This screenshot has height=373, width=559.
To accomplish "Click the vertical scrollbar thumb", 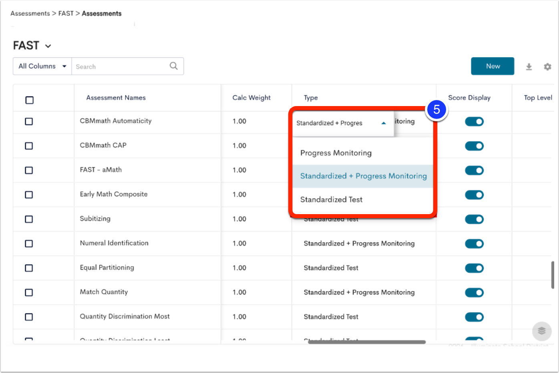I will (x=553, y=275).
